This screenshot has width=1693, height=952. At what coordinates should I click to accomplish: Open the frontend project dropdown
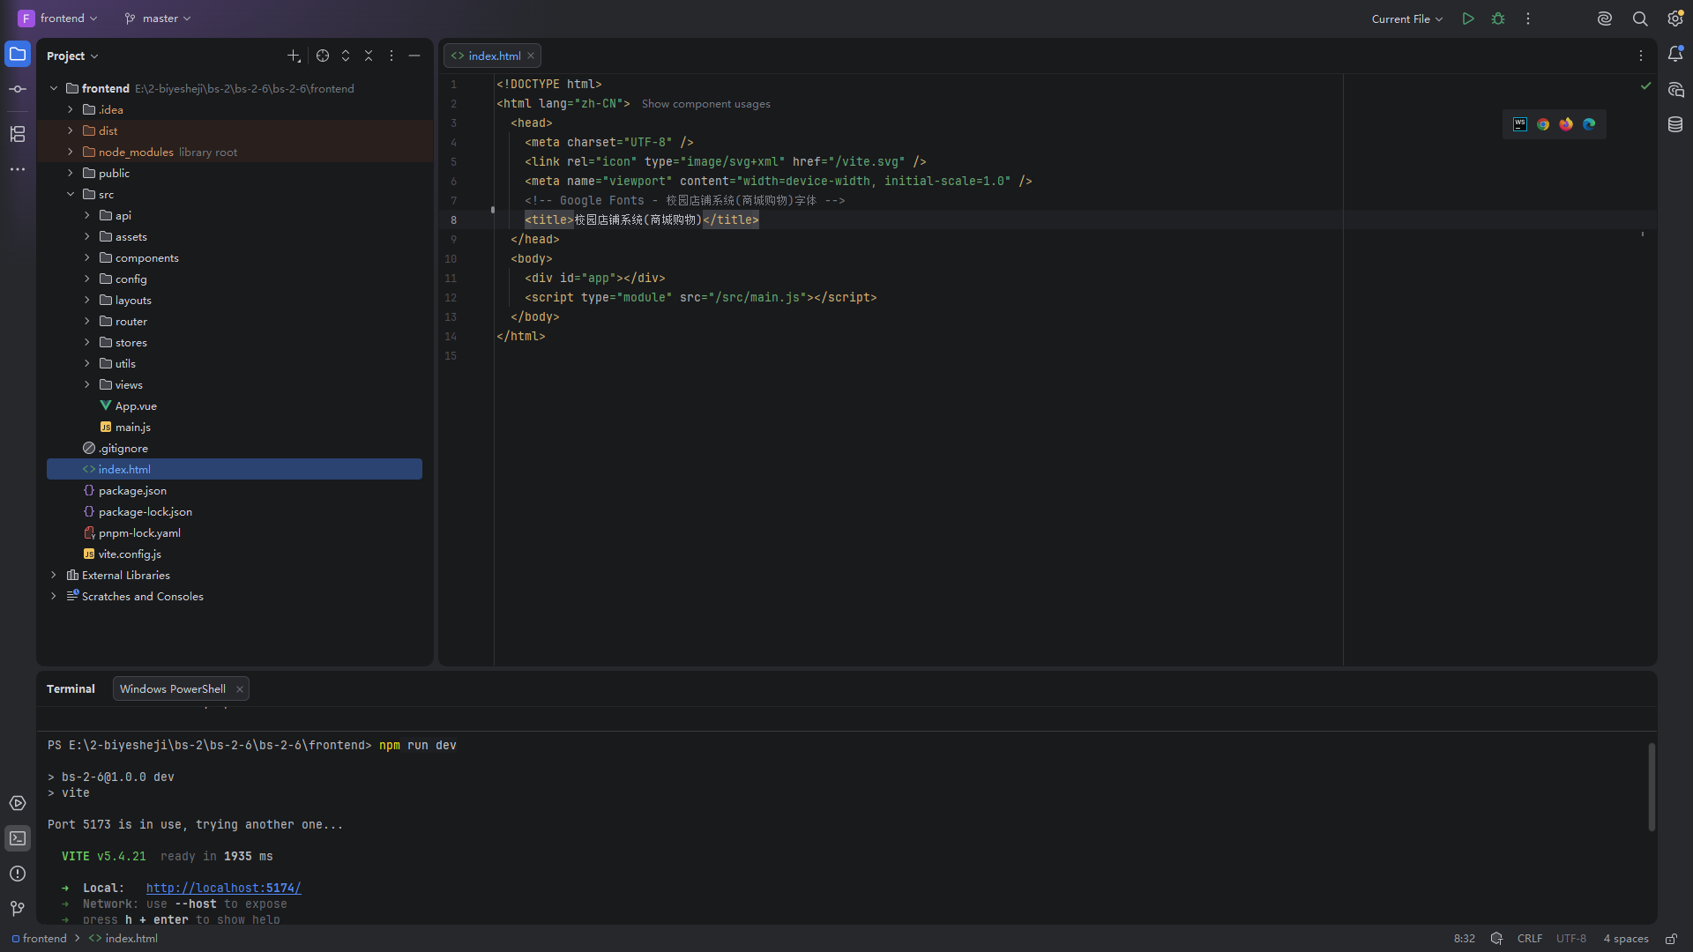(58, 19)
